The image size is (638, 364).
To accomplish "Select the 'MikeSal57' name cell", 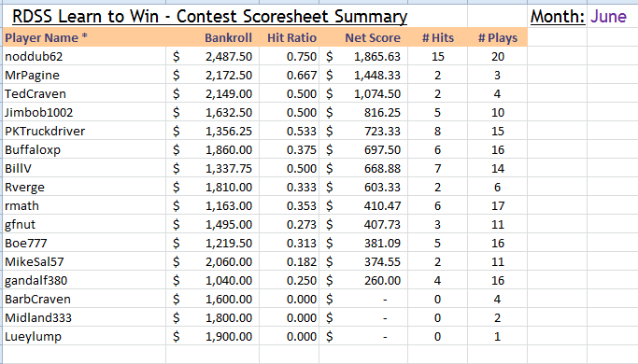I will [x=84, y=261].
